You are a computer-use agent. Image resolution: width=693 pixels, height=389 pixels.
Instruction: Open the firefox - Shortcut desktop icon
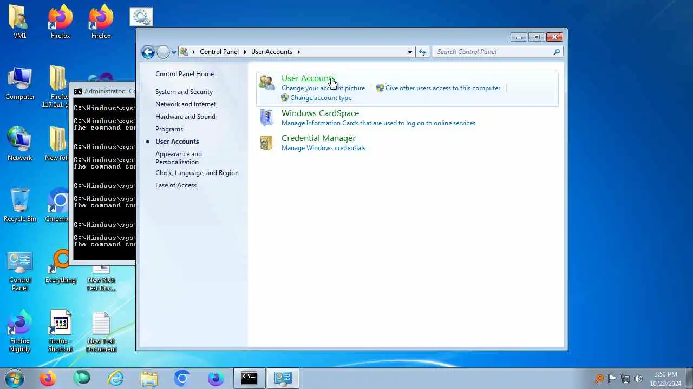click(x=61, y=331)
